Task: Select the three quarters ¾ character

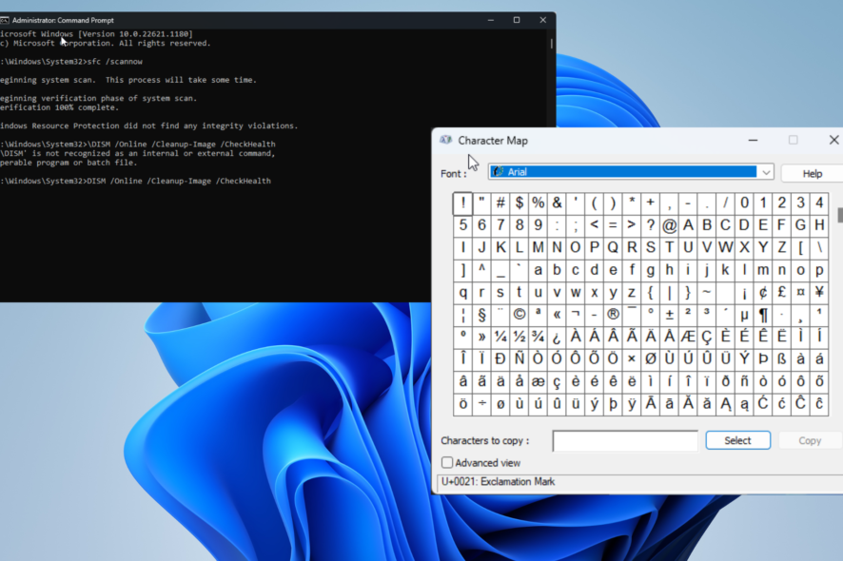Action: (538, 337)
